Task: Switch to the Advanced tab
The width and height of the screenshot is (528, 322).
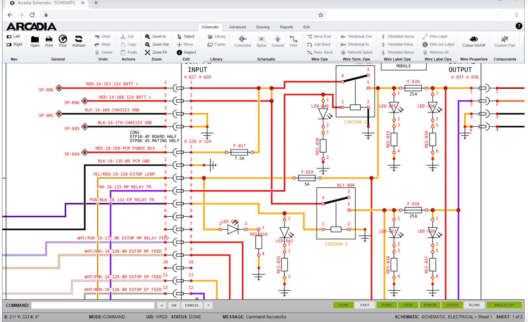Action: (x=237, y=27)
